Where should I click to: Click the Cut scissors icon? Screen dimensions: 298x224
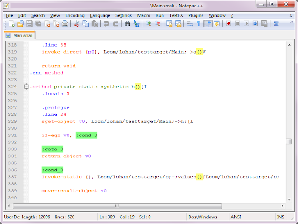[77, 24]
